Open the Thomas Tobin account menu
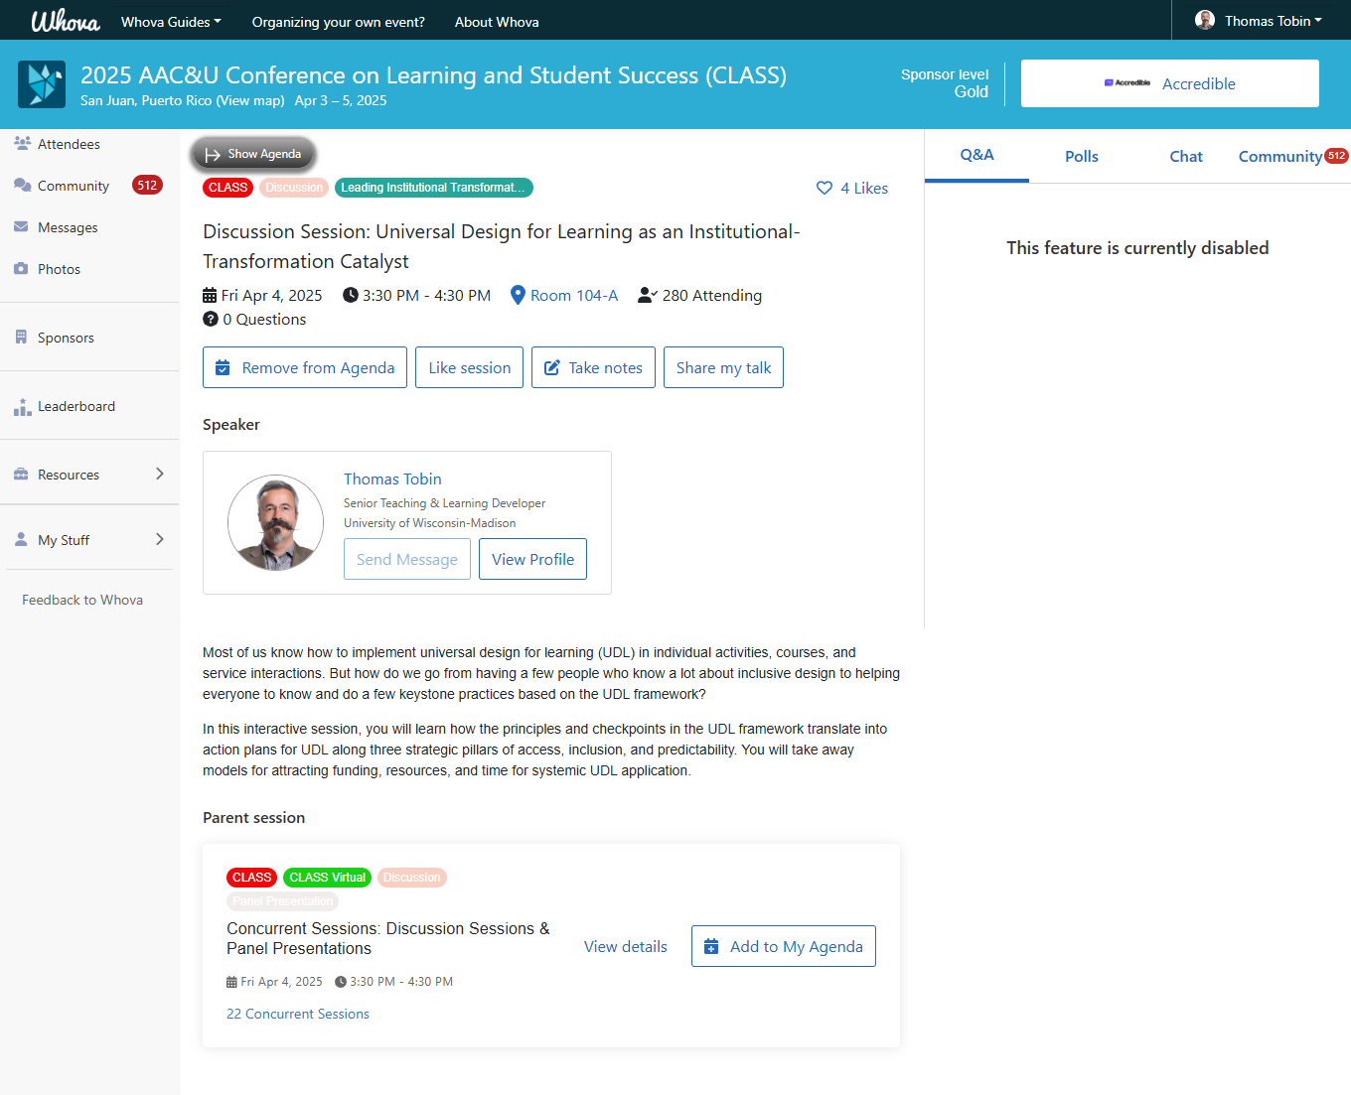Image resolution: width=1351 pixels, height=1095 pixels. 1260,21
